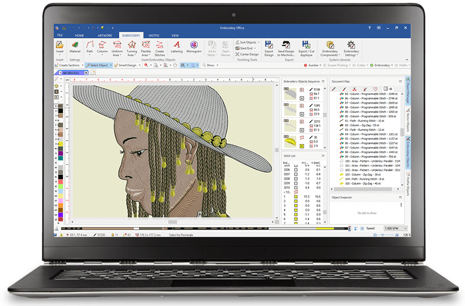Click the save icon in title bar

click(64, 28)
